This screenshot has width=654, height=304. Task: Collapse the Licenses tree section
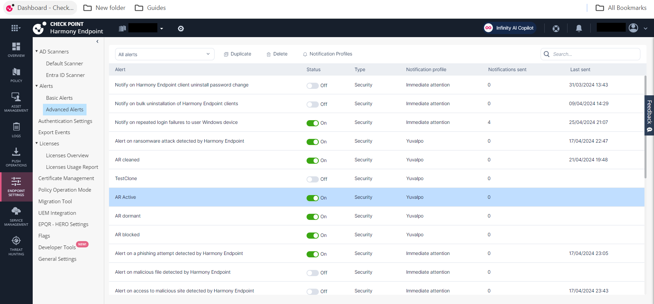click(37, 143)
